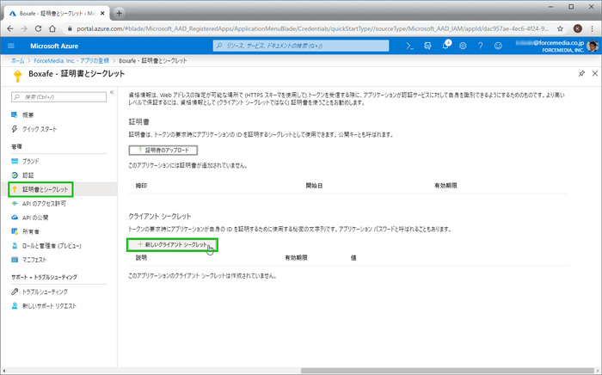Click 新しいクライアント シークレット button
602x375 pixels.
point(172,244)
